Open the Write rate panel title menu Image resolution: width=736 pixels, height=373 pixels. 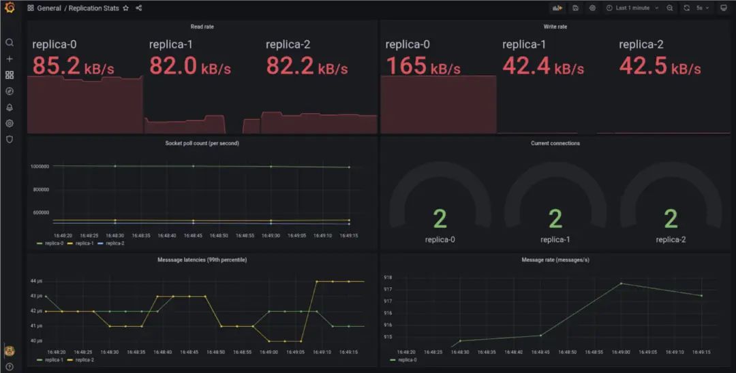point(555,27)
